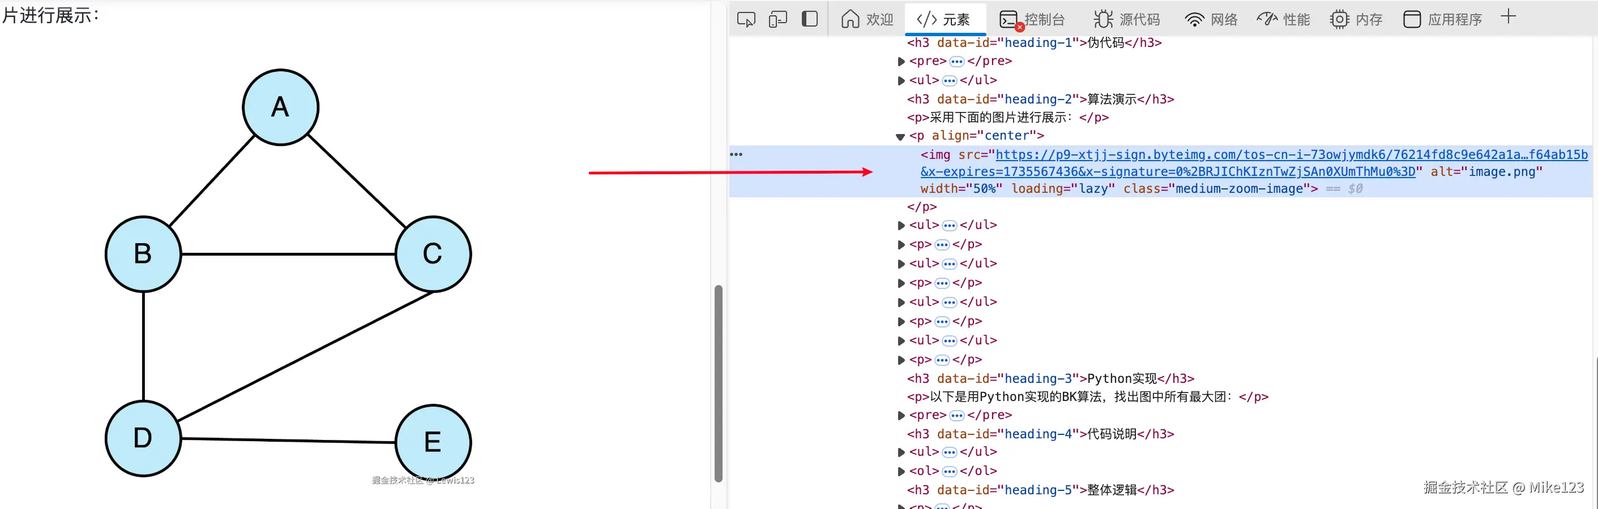Select the h3 heading-2 算法演示 row
Screen dimensions: 1598x509
[1040, 99]
